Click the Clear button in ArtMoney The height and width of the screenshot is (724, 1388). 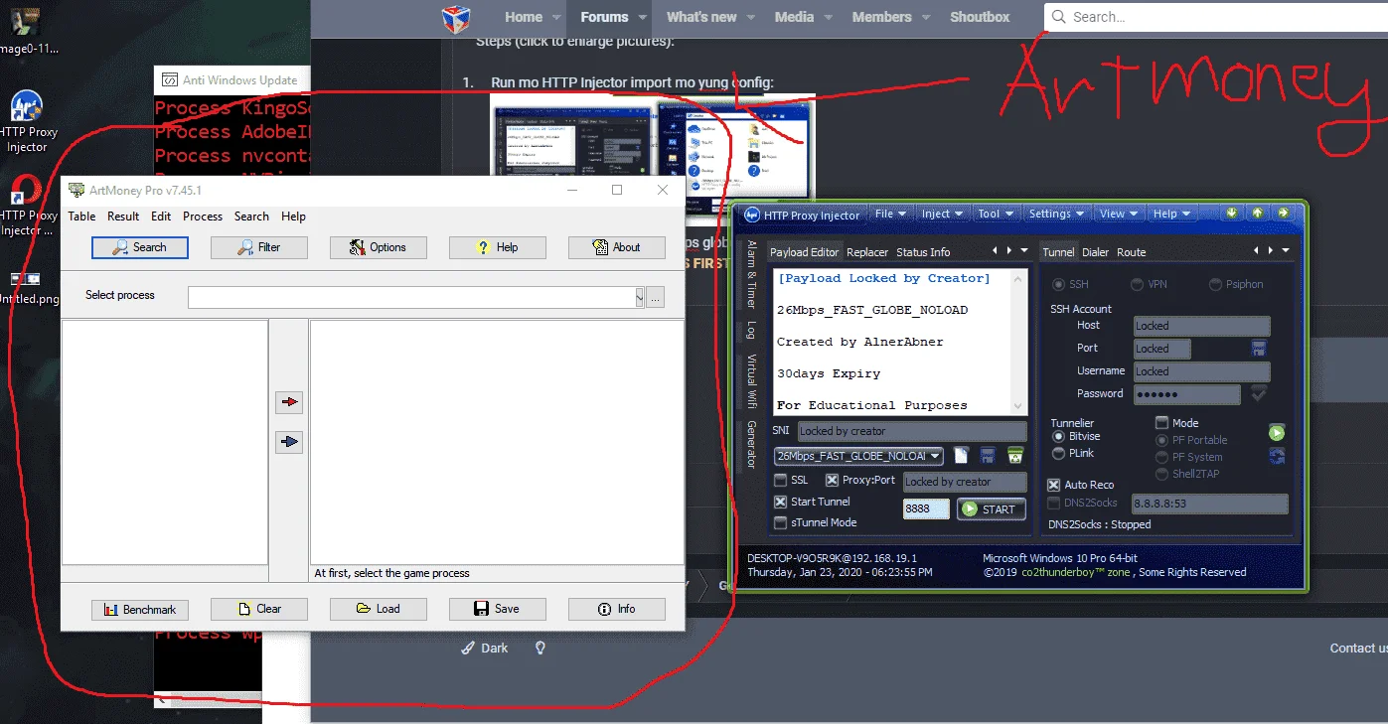(x=259, y=609)
